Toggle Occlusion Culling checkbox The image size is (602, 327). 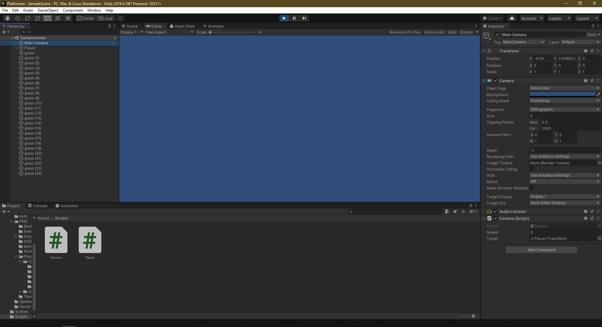[x=531, y=169]
